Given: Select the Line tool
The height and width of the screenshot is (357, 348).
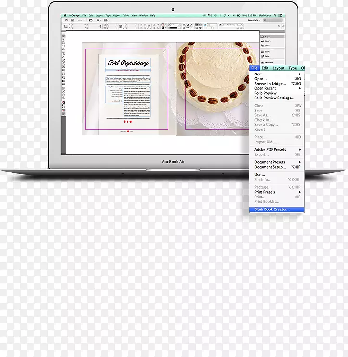Looking at the screenshot, I should tap(63, 57).
